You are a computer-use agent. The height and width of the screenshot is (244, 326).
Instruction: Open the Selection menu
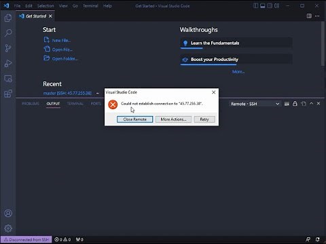click(46, 5)
